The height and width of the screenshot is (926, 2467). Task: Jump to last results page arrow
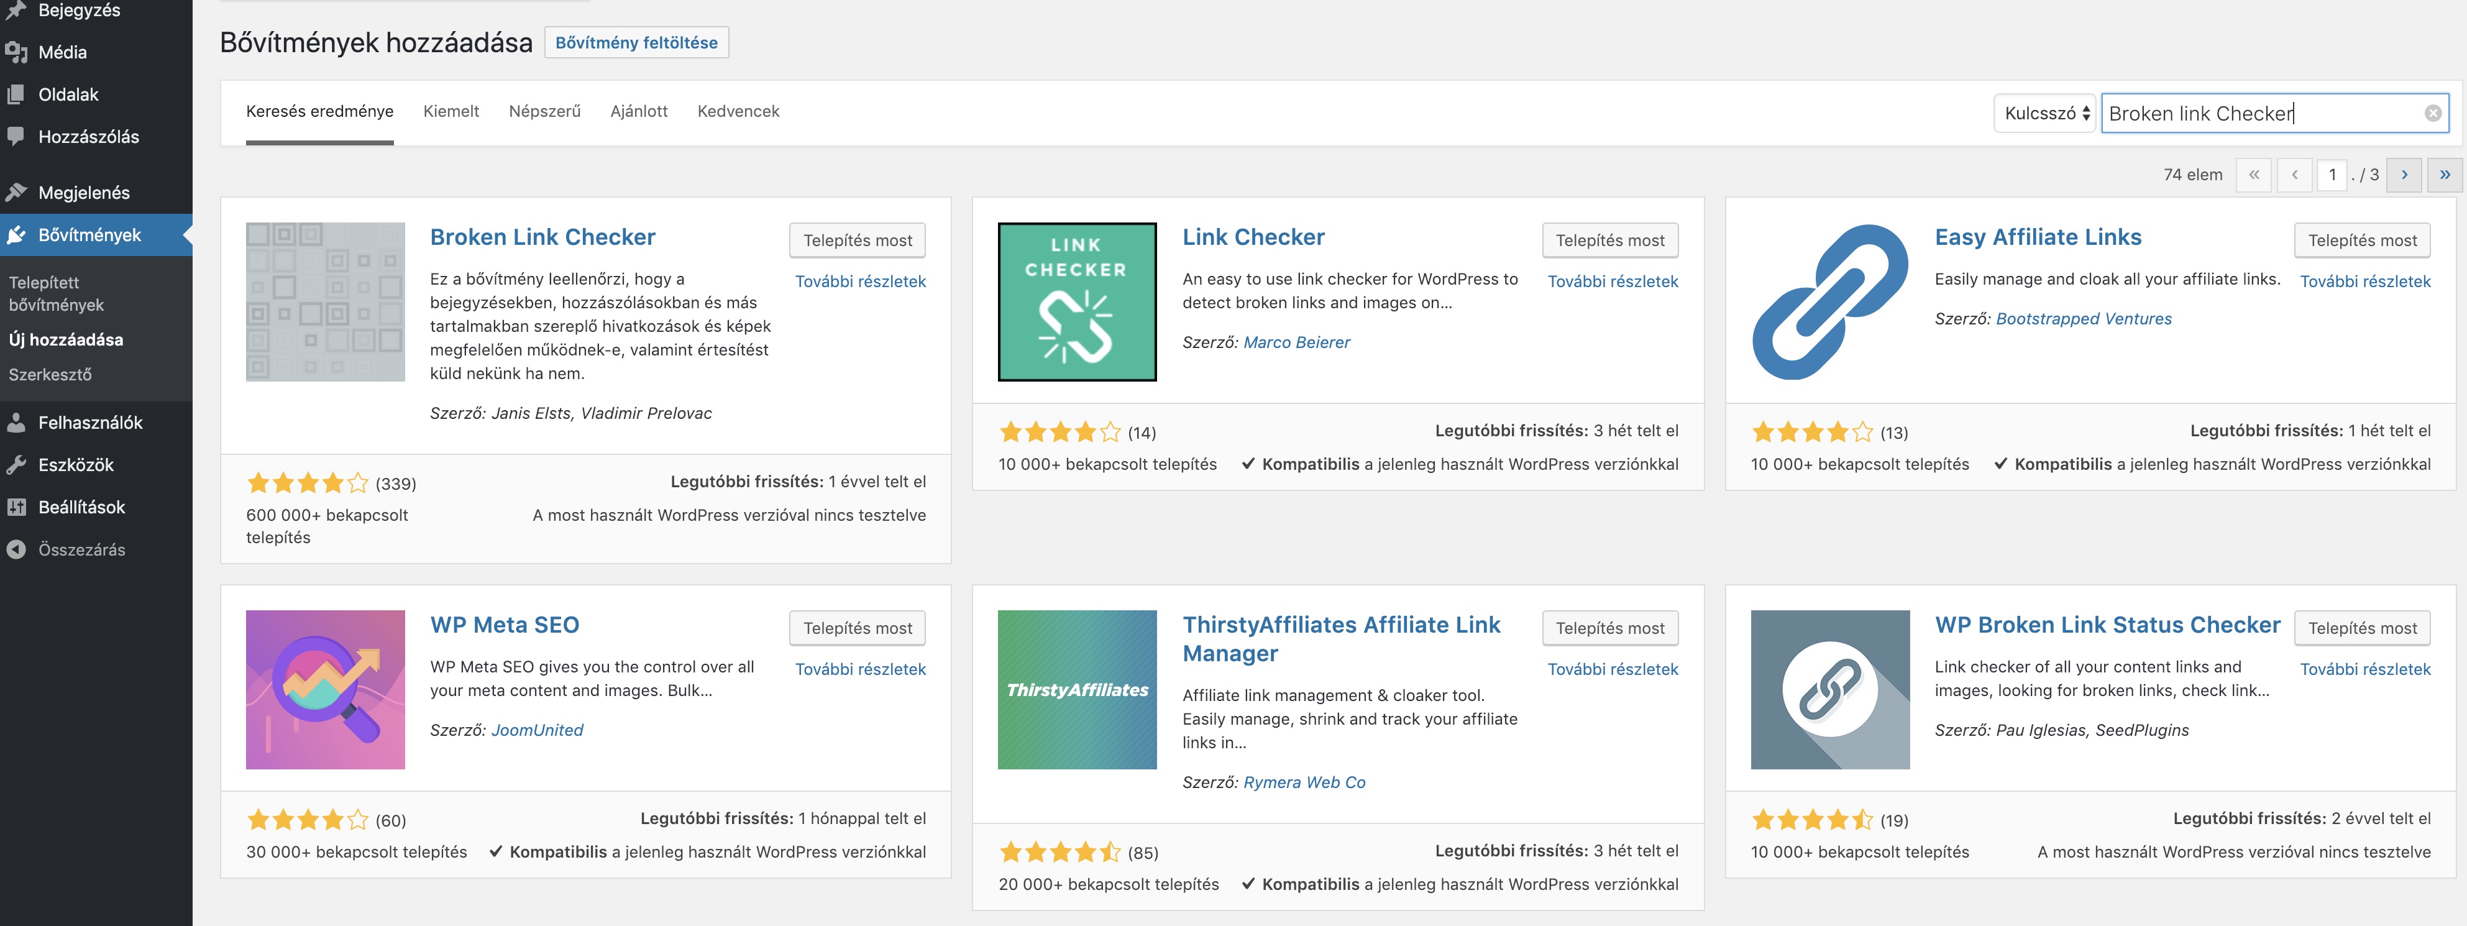(2445, 175)
